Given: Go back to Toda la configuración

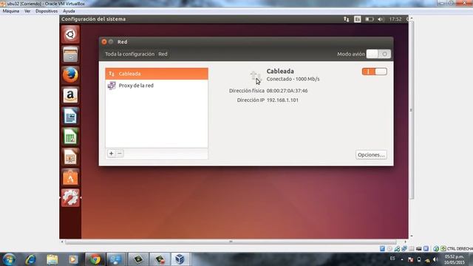Looking at the screenshot, I should [x=130, y=54].
